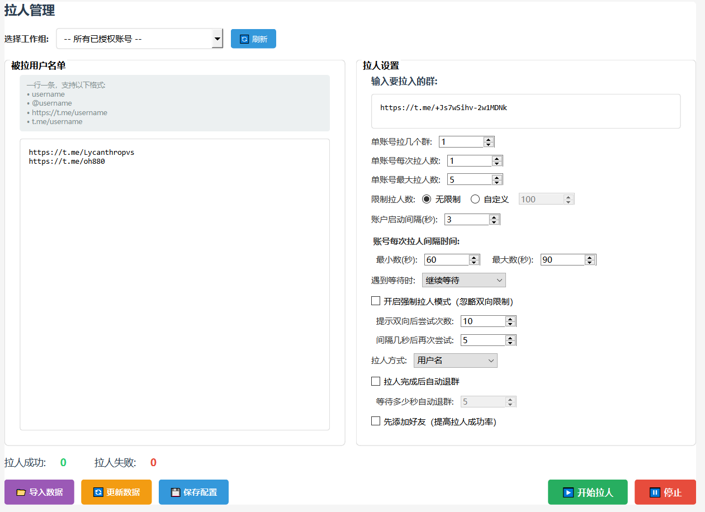
Task: Check 拉人完成后自动退群 option
Action: (376, 381)
